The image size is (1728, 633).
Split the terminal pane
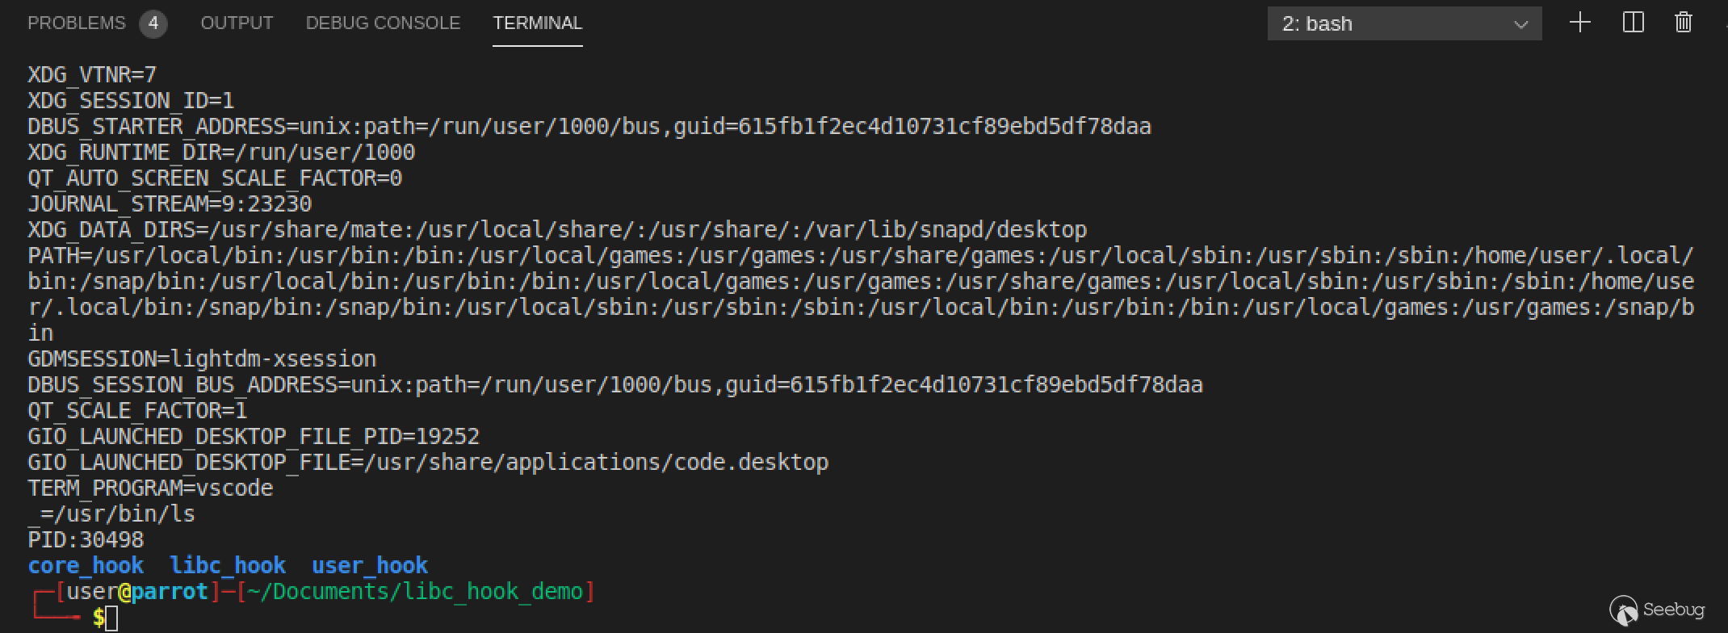1633,23
